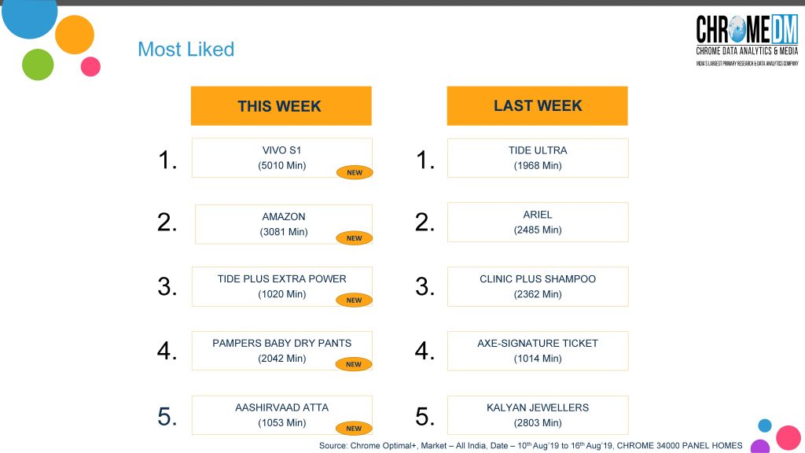Select the LAST WEEK header

tap(538, 105)
